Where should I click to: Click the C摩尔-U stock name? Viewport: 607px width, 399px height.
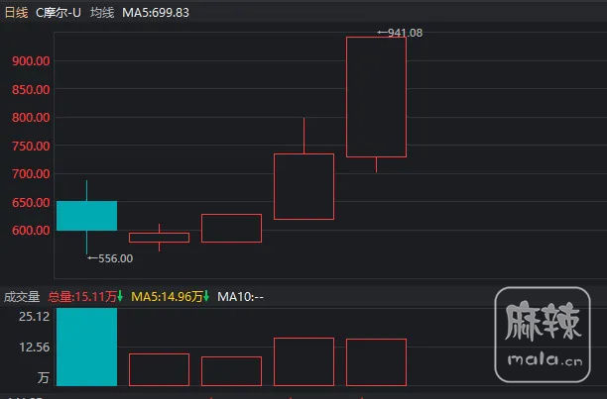pos(59,13)
